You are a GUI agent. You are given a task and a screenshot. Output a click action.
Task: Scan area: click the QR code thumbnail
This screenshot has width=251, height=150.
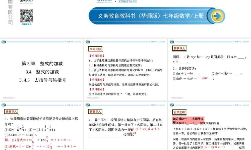pyautogui.click(x=27, y=16)
